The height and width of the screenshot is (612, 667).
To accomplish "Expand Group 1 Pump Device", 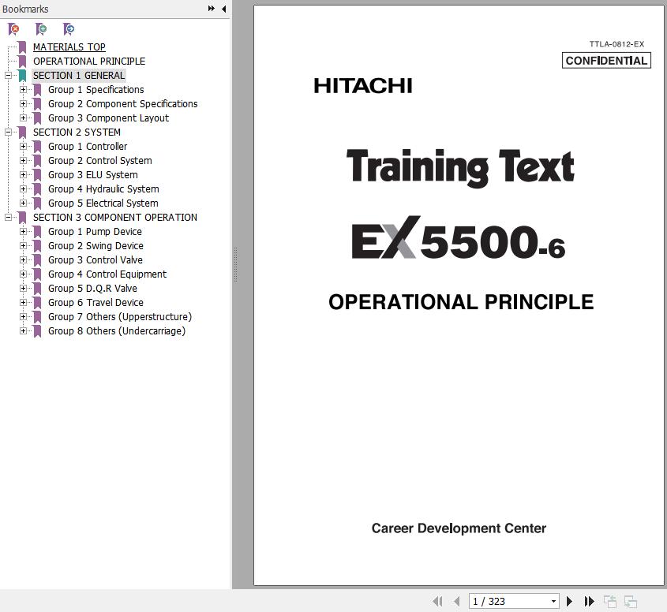I will tap(23, 232).
